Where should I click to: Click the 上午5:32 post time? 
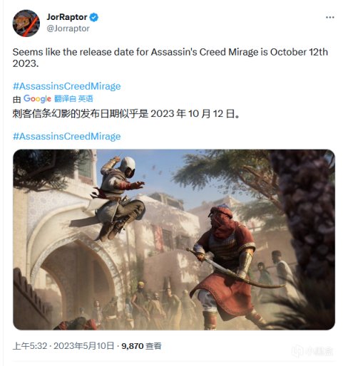30,346
